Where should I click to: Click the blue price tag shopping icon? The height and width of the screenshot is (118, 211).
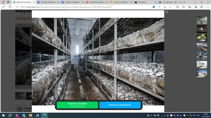point(154,7)
